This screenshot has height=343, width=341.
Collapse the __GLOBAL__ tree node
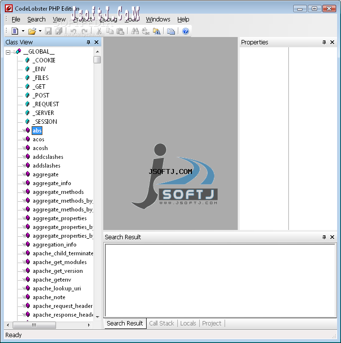[x=8, y=52]
